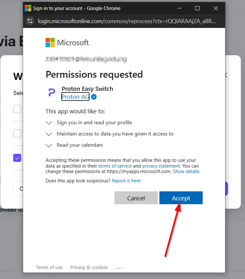Click the Proton Easy Switch app logo

(52, 93)
